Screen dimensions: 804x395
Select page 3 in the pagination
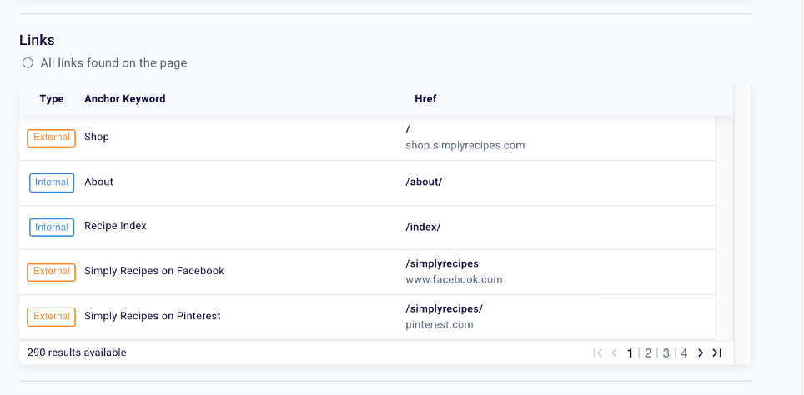point(666,353)
